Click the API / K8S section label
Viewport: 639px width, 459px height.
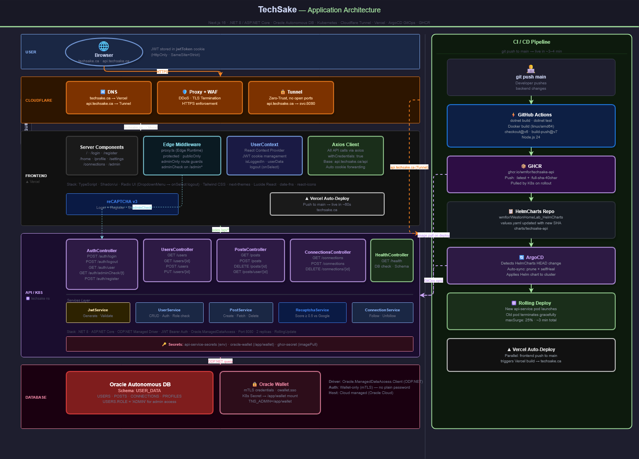tap(34, 292)
